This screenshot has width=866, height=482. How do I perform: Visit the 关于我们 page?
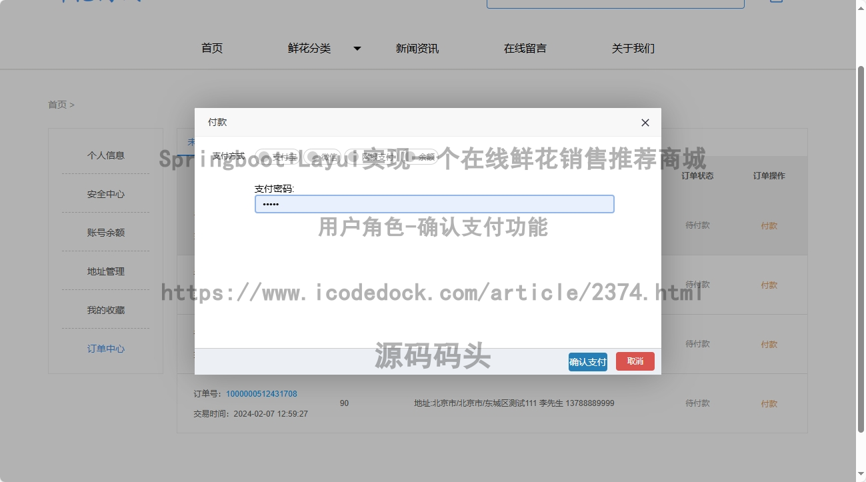[633, 48]
